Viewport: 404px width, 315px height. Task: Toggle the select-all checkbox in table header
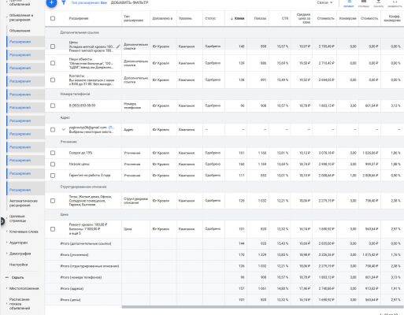(53, 18)
